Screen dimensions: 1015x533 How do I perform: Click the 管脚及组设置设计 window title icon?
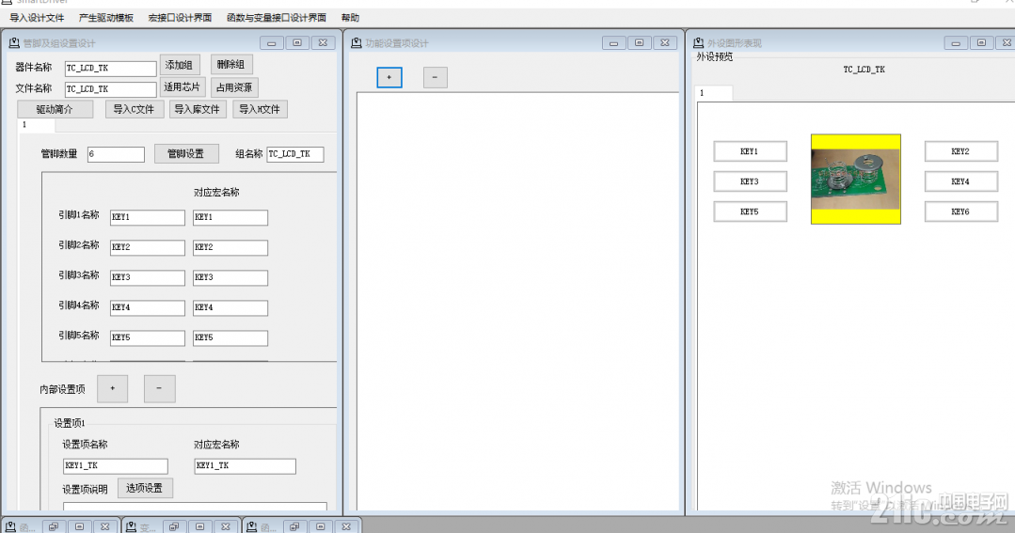pos(13,42)
